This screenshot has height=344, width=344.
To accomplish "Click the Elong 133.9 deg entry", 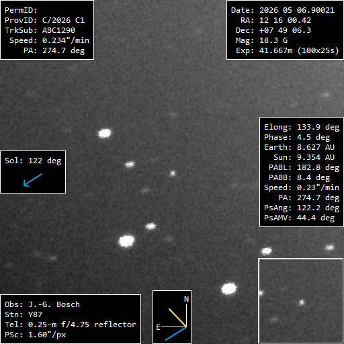I will point(302,127).
